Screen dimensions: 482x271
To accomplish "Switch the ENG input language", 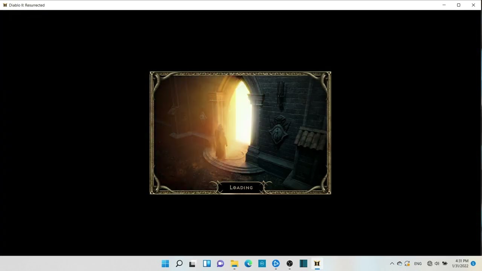I will tap(418, 264).
